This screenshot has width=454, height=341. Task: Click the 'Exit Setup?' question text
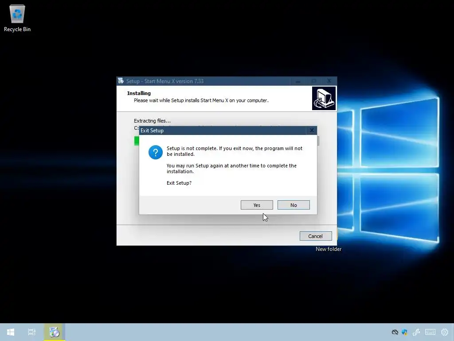[x=179, y=183]
